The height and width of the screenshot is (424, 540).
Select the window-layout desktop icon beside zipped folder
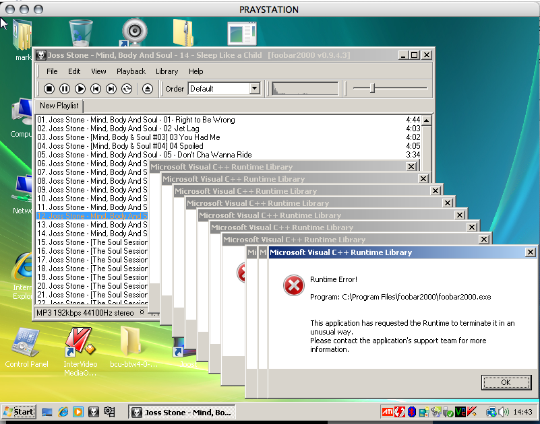tap(241, 34)
